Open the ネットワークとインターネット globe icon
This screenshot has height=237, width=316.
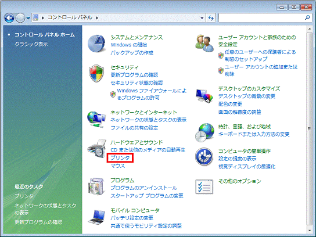(x=96, y=119)
